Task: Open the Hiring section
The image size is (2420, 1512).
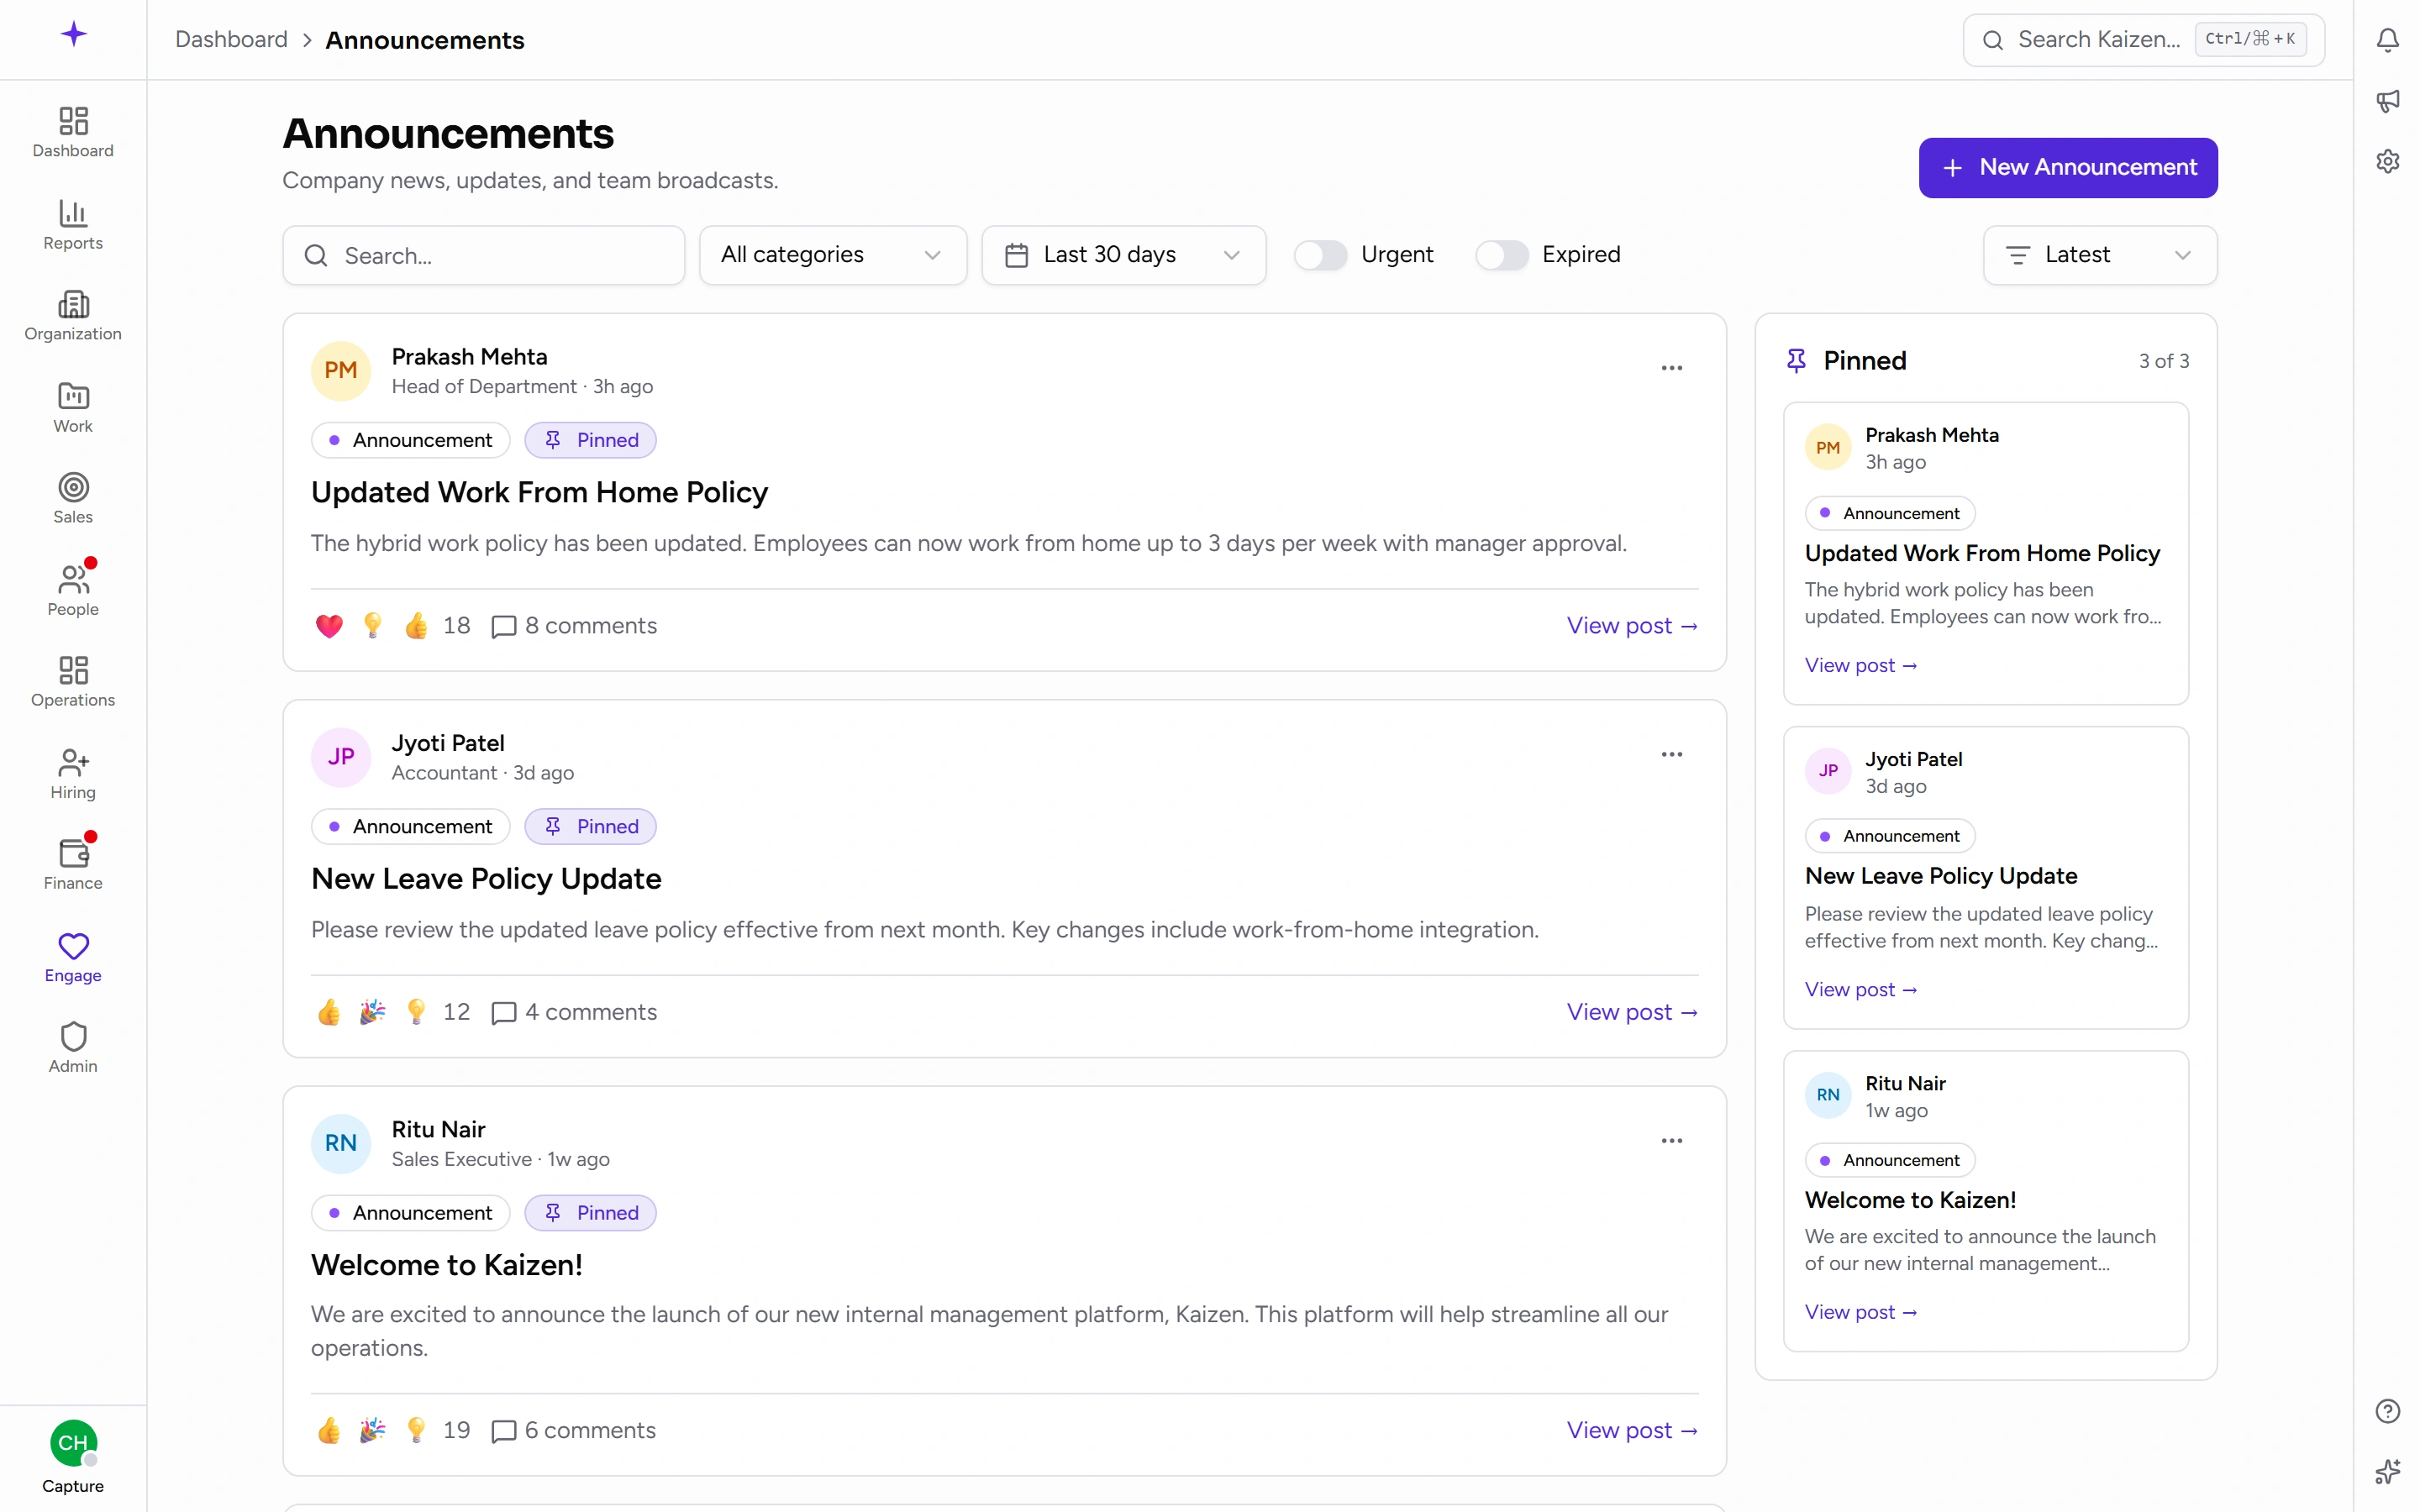Action: point(73,774)
